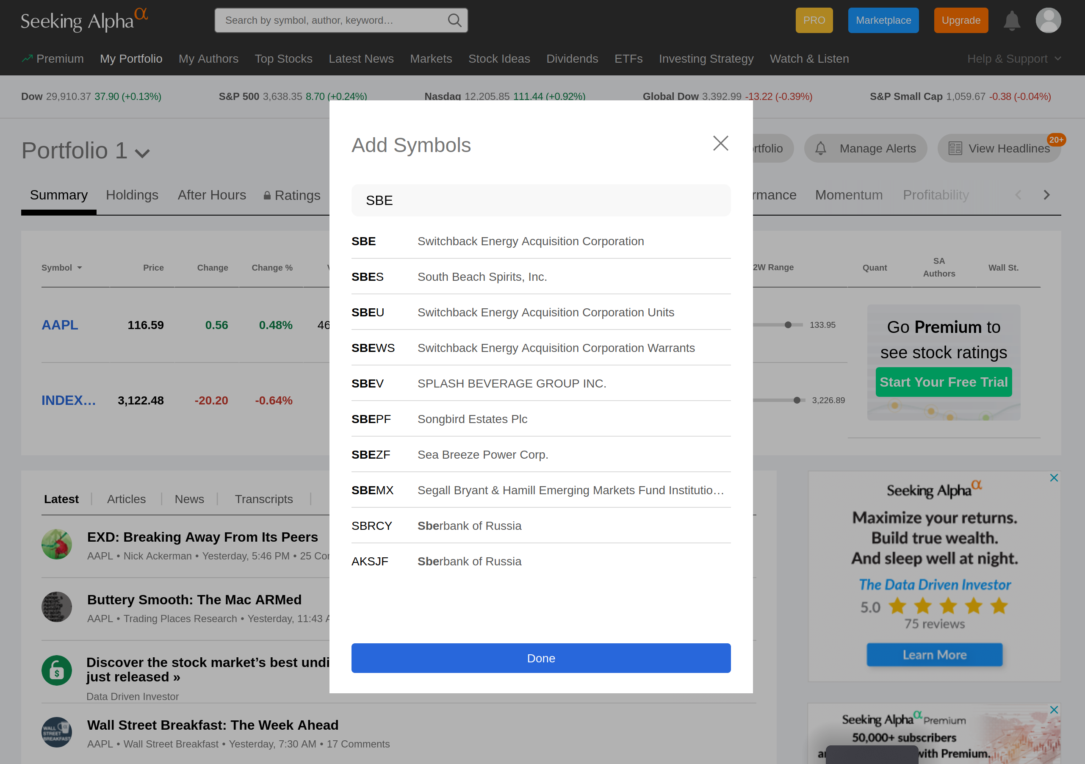1085x764 pixels.
Task: Click the Manage Alerts bell icon
Action: (821, 148)
